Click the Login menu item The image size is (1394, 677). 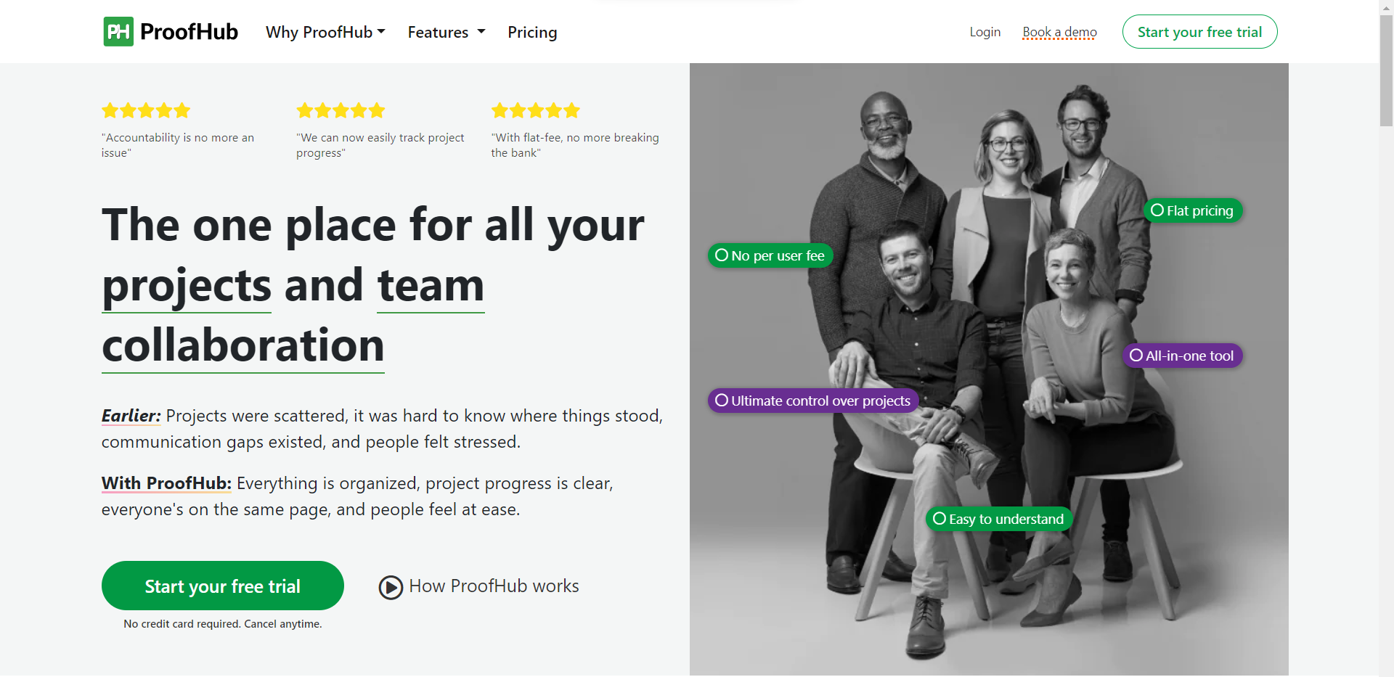click(985, 32)
